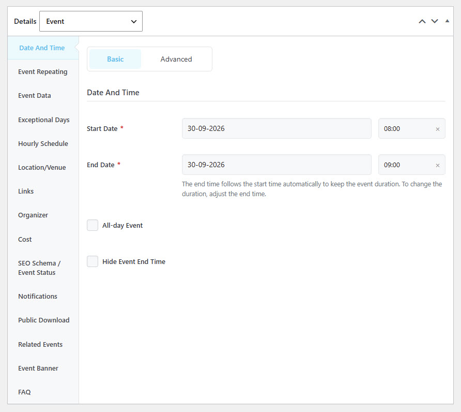Screen dimensions: 461x412
Task: Open the Event Data section
Action: 43,95
